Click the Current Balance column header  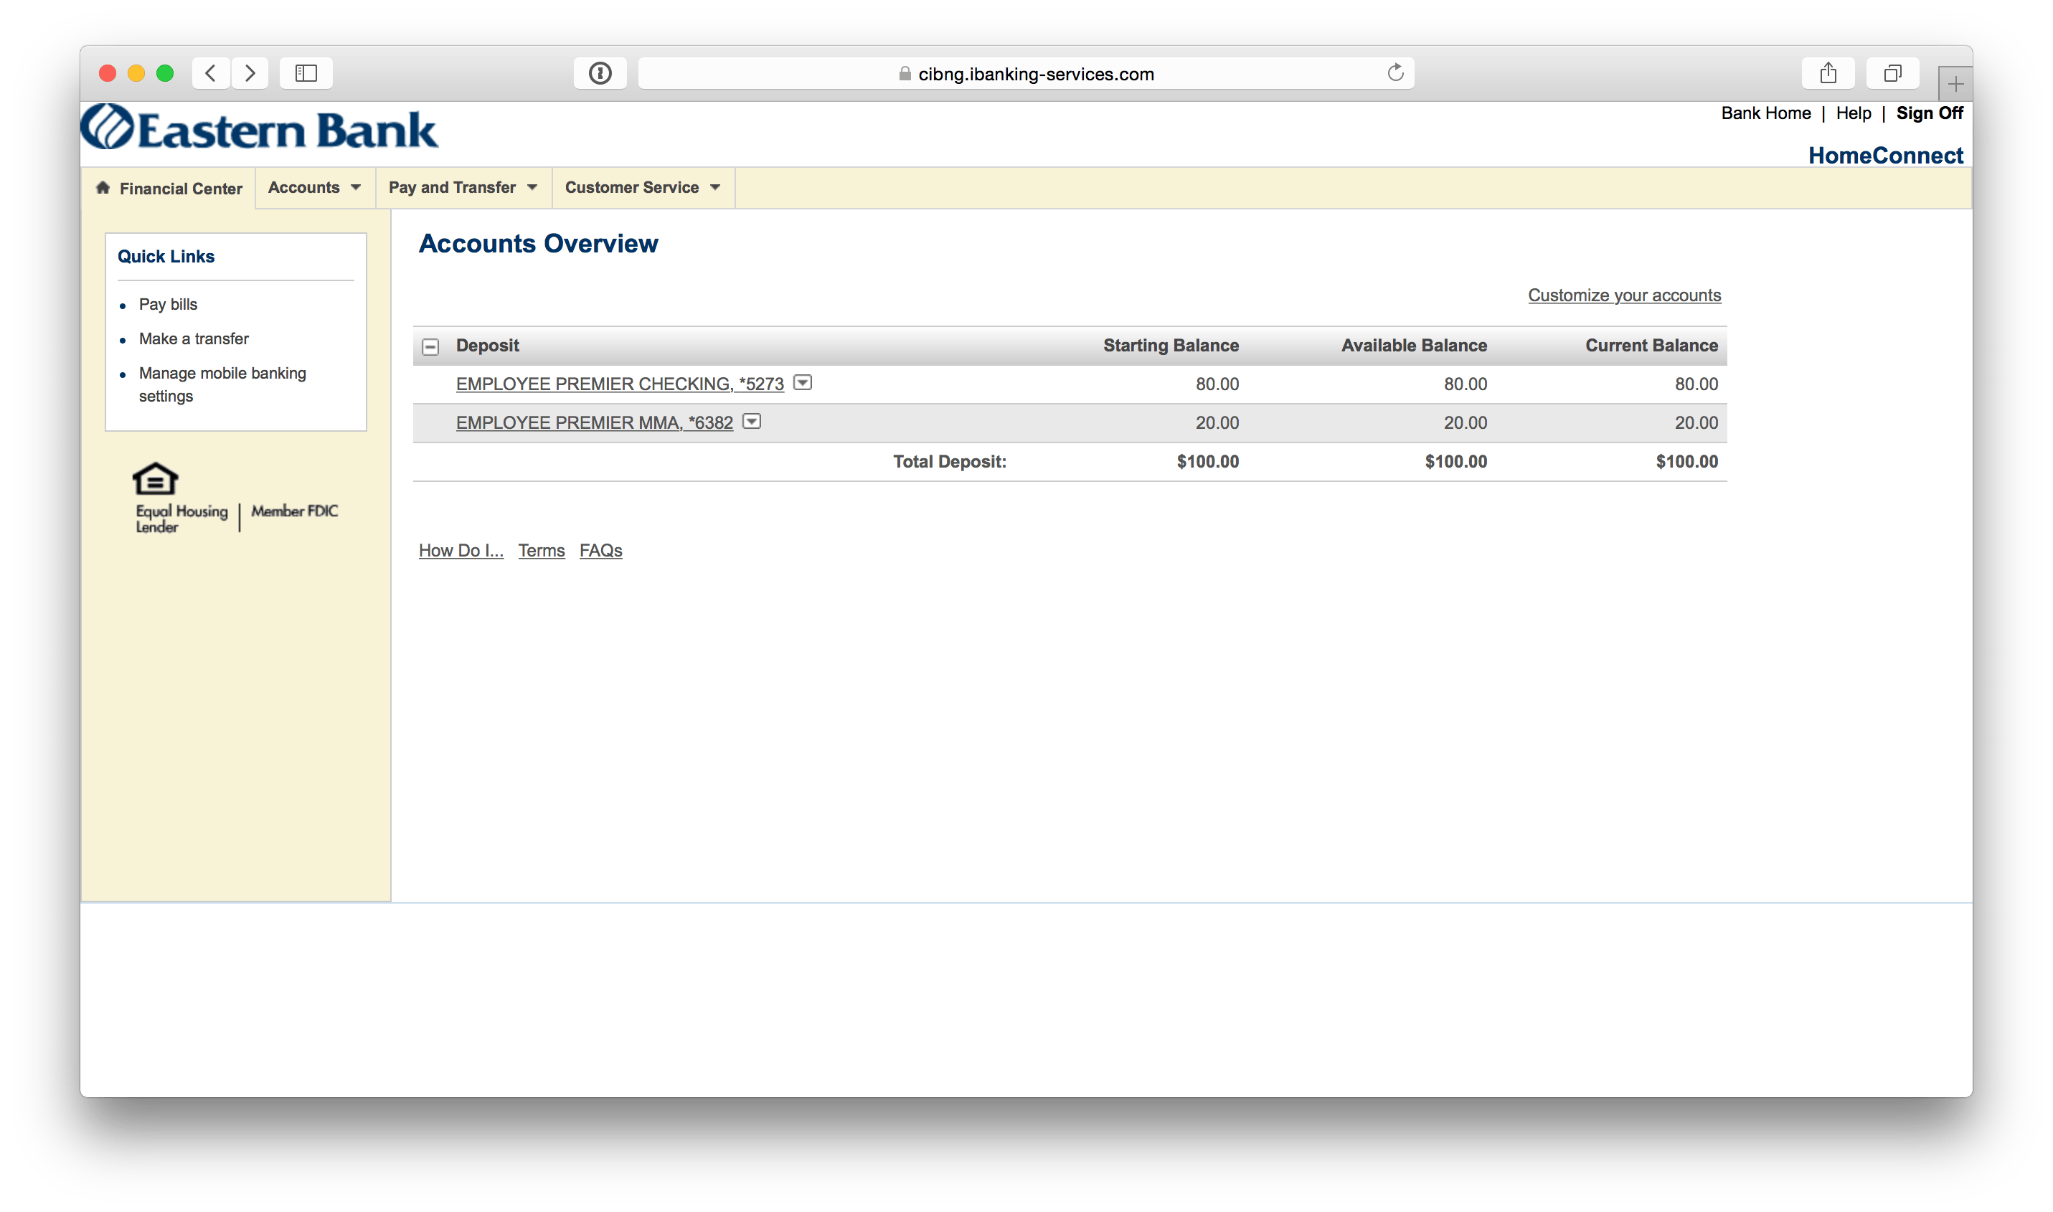1652,346
